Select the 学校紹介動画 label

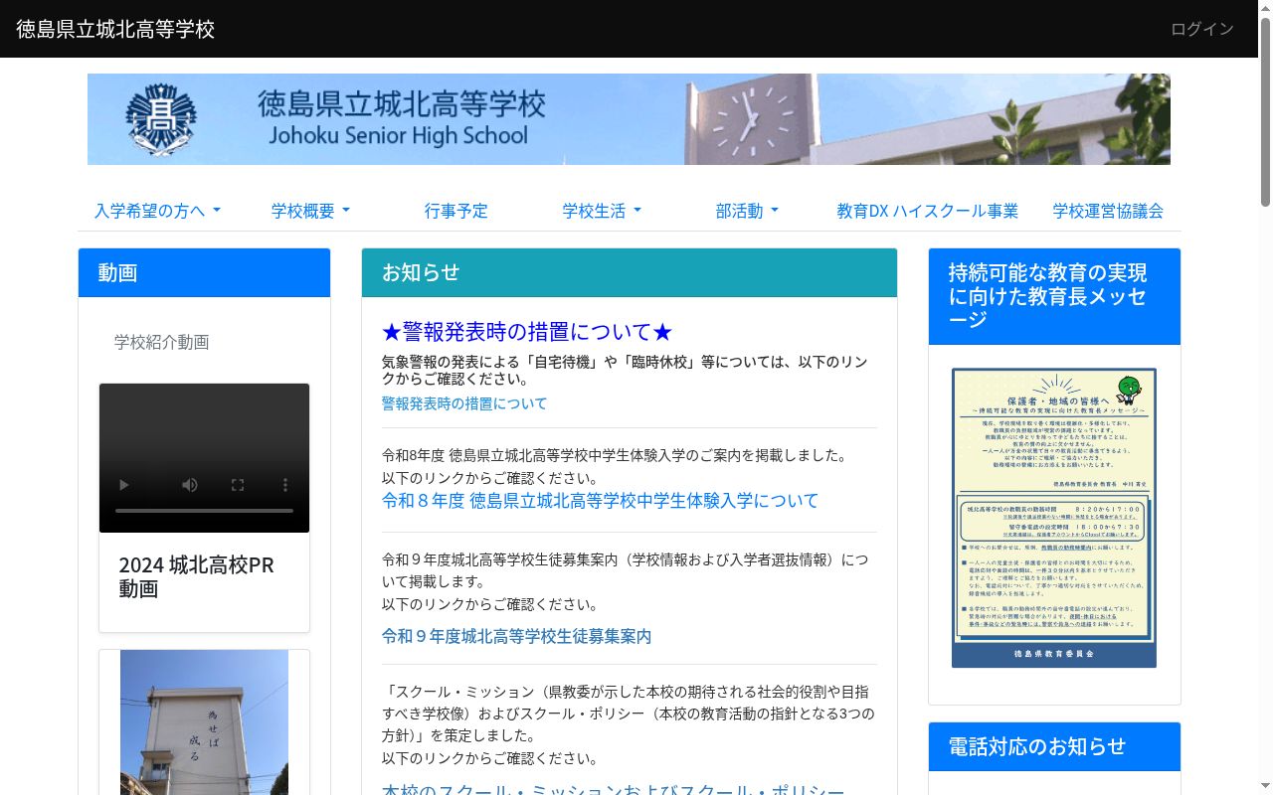coord(162,342)
